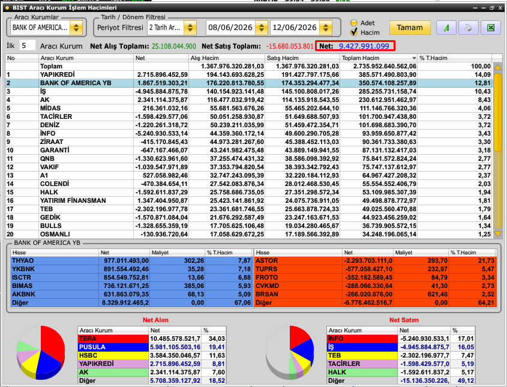The width and height of the screenshot is (507, 387).
Task: Sort by No column header
Action: click(x=22, y=58)
